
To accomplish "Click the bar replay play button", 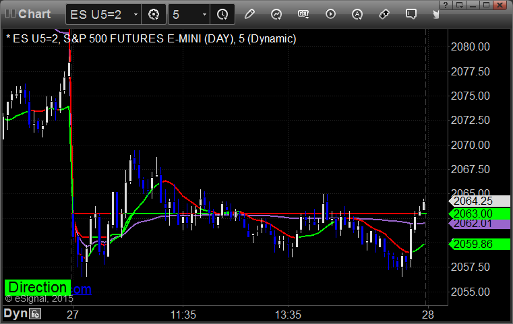I will click(x=330, y=14).
